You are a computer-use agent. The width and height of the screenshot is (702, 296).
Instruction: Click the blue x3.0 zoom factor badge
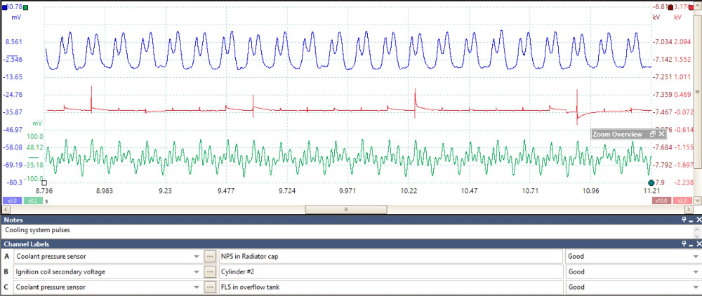(x=11, y=201)
